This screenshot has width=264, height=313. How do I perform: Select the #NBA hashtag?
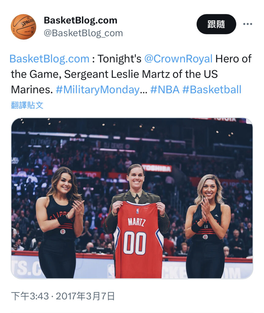pyautogui.click(x=164, y=90)
